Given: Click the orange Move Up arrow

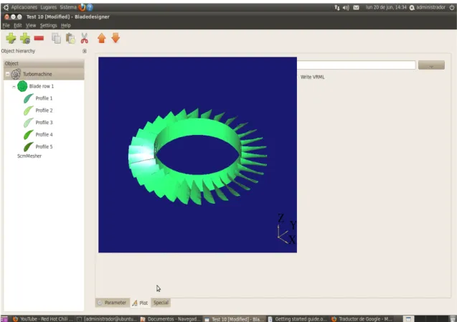Looking at the screenshot, I should tap(102, 38).
